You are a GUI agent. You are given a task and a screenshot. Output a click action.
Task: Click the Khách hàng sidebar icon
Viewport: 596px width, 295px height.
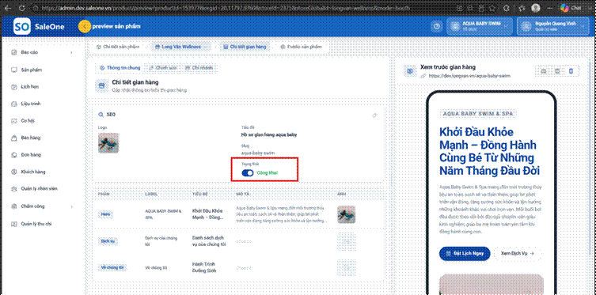coord(14,172)
